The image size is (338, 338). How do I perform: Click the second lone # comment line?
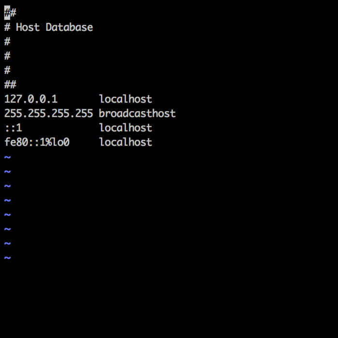coord(7,56)
